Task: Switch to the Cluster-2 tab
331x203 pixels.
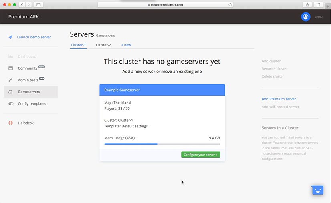Action: coord(103,45)
